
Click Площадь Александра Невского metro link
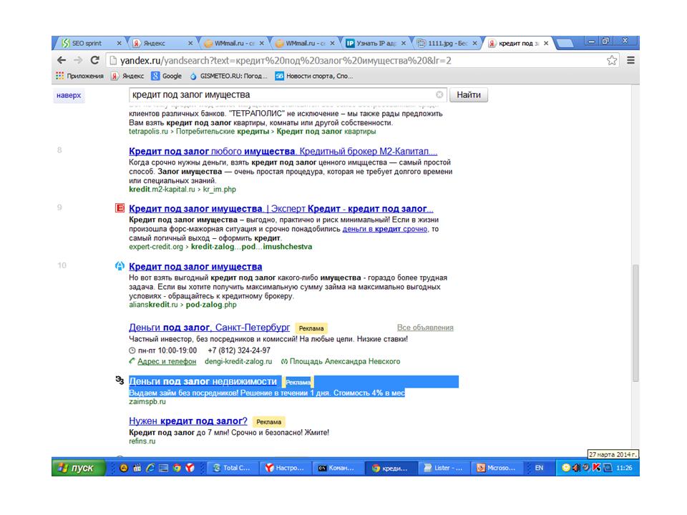[344, 361]
